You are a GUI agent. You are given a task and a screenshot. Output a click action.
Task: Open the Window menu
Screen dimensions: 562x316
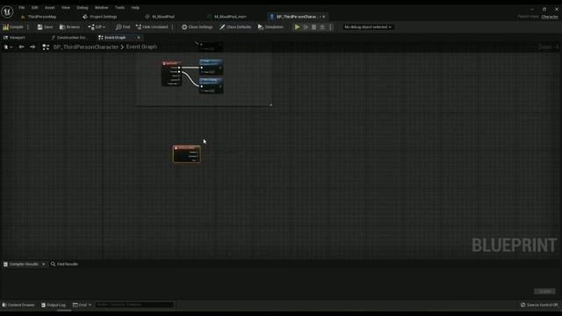(101, 8)
